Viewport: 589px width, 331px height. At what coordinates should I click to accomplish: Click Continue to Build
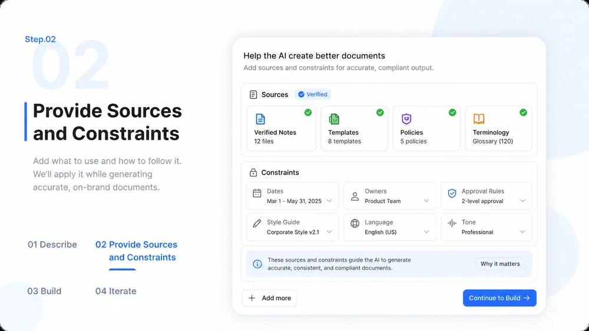(499, 298)
